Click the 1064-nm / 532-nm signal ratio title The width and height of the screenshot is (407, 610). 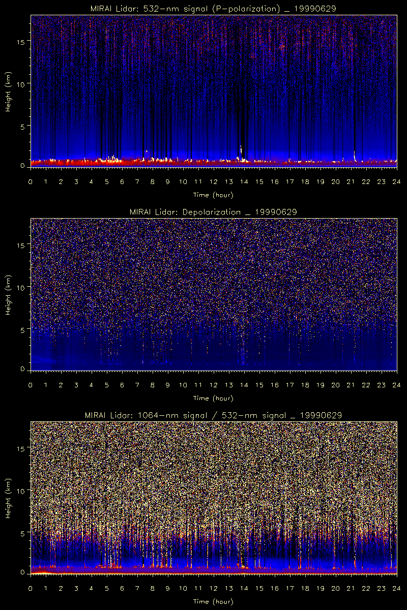pyautogui.click(x=213, y=415)
